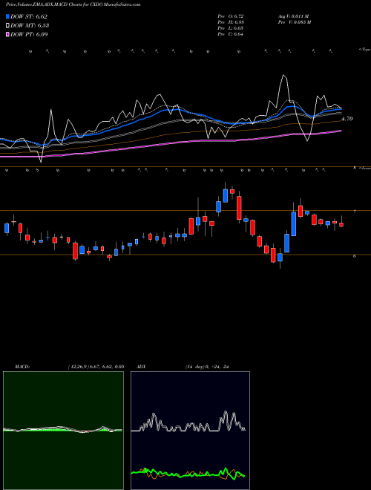Click the ADX values '(14 day) 6, +24, -24'
Image resolution: width=371 pixels, height=490 pixels.
click(207, 367)
